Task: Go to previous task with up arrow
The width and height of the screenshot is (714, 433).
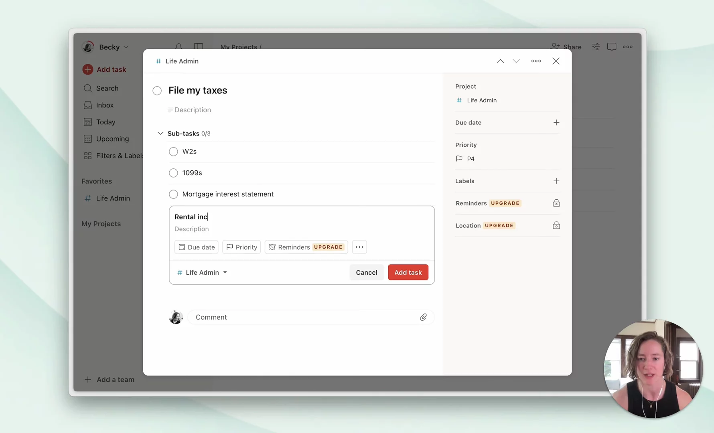Action: pyautogui.click(x=500, y=61)
